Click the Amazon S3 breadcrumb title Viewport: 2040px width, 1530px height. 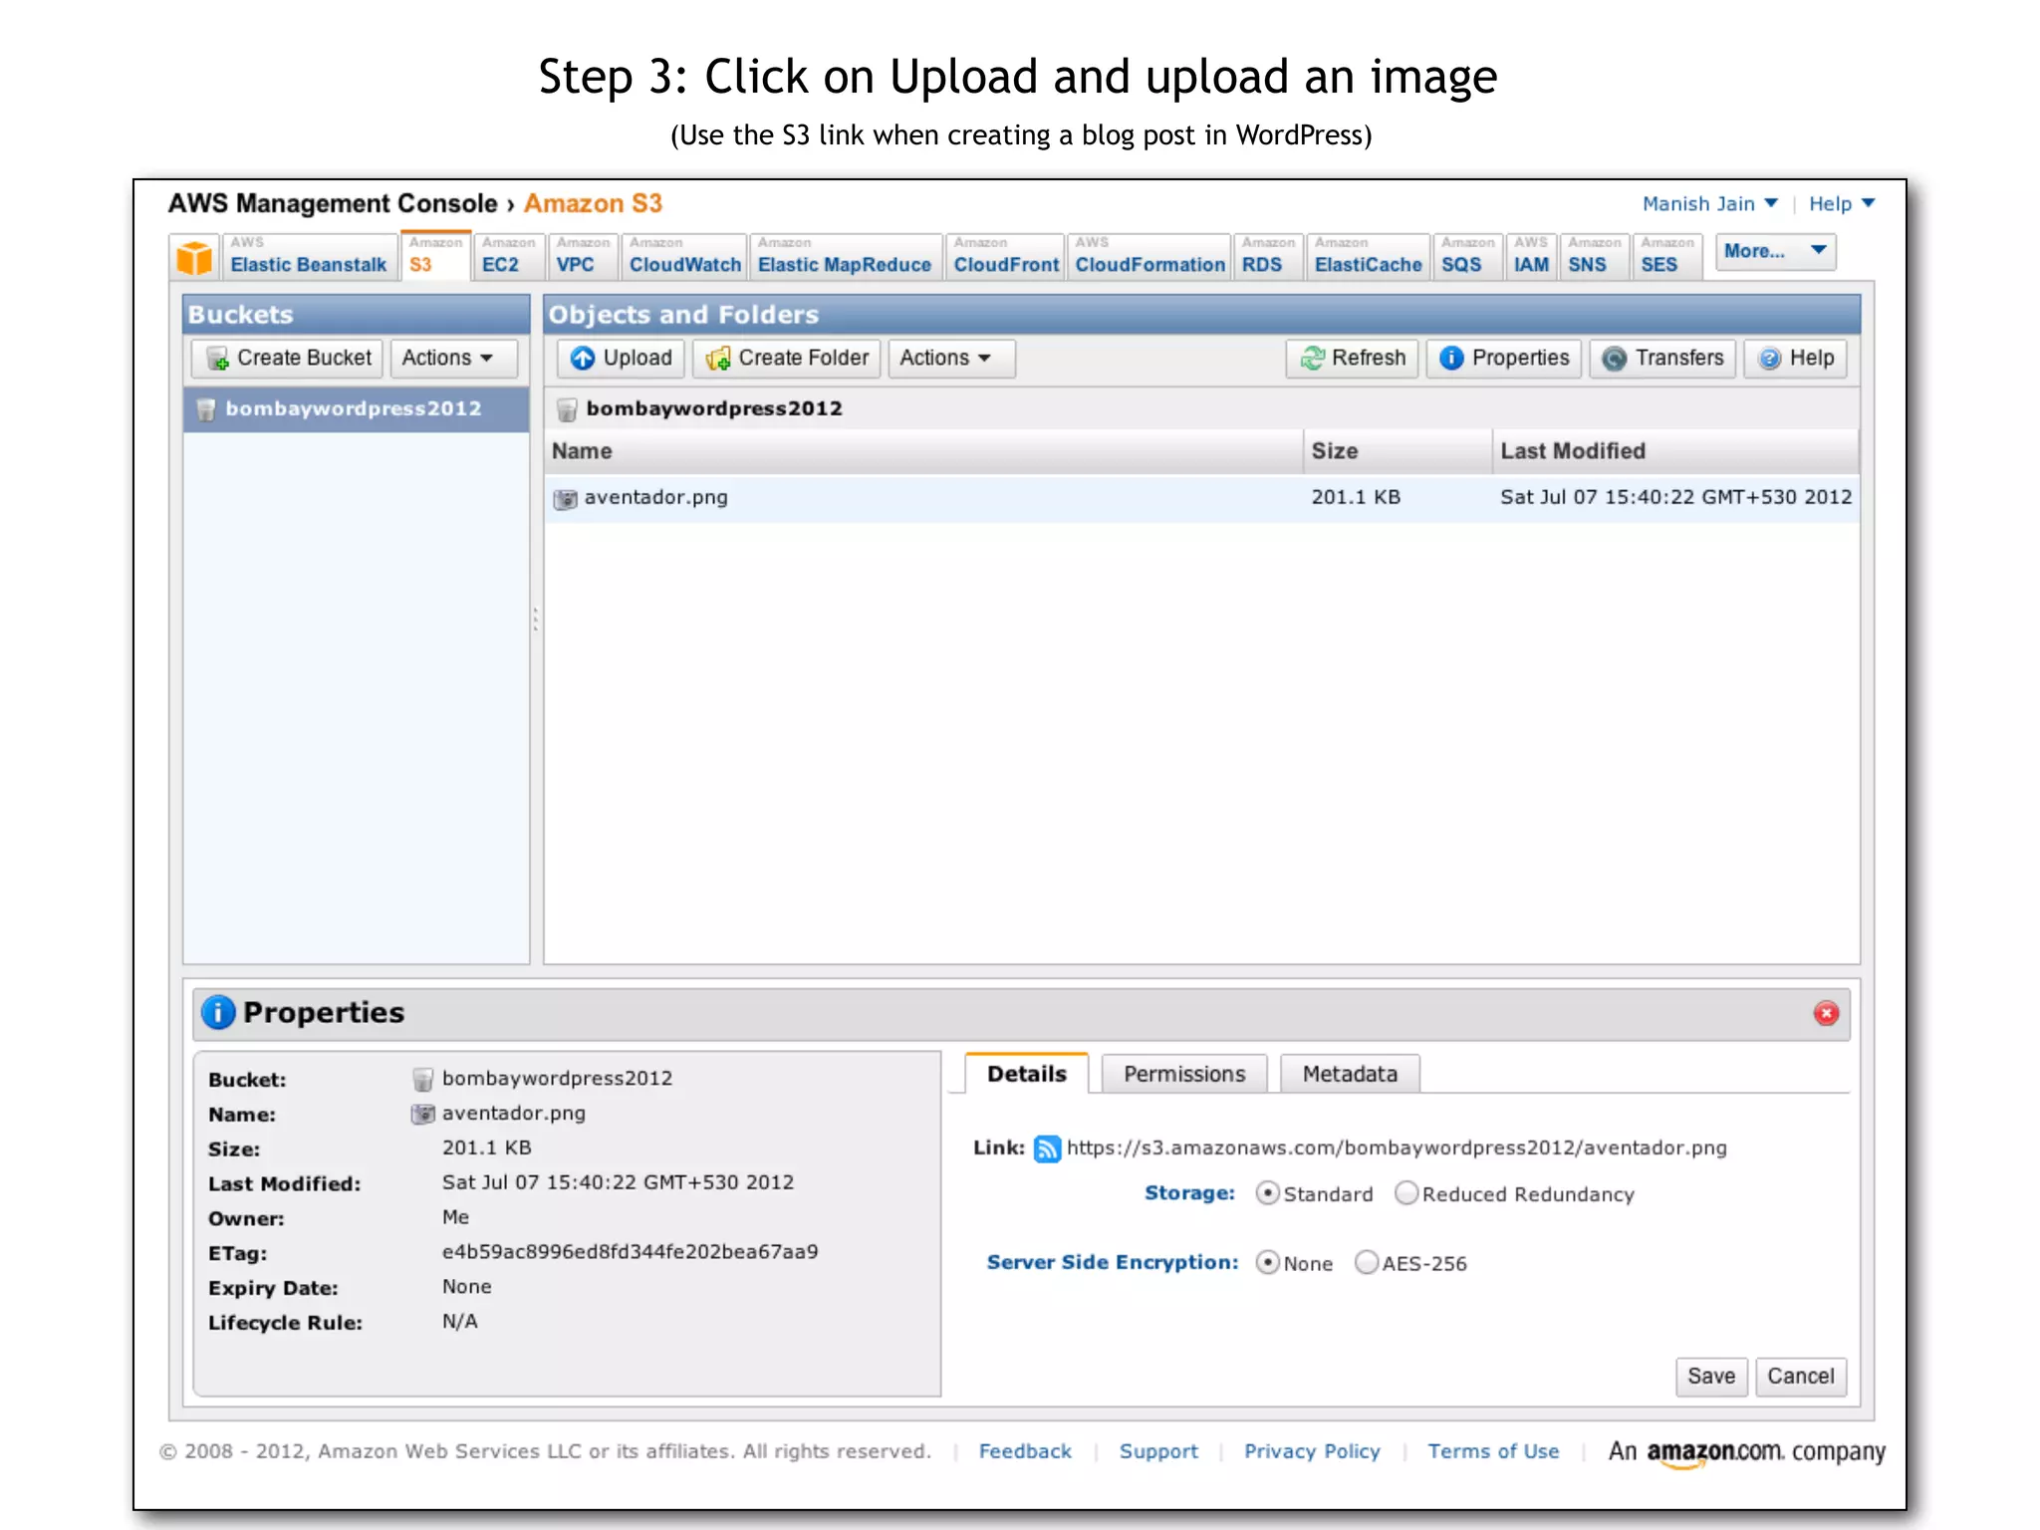(x=593, y=204)
